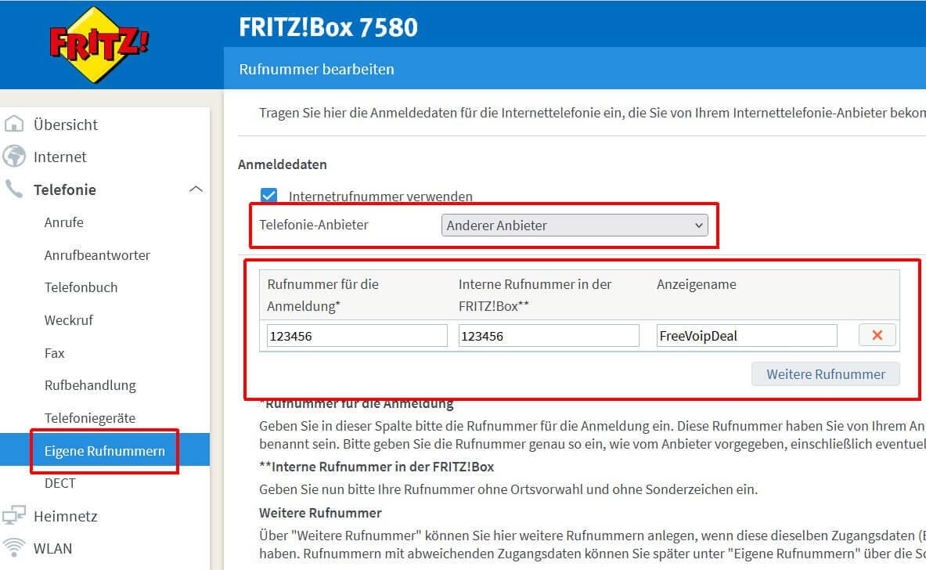Click the FRITZ!Box 7580 title
Image resolution: width=926 pixels, height=570 pixels.
point(328,27)
